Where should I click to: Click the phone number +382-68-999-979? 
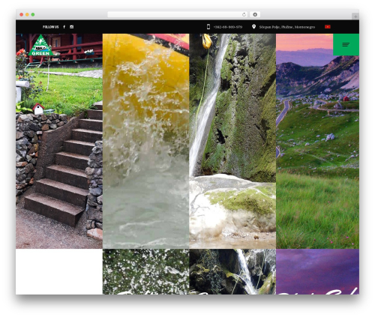point(228,27)
